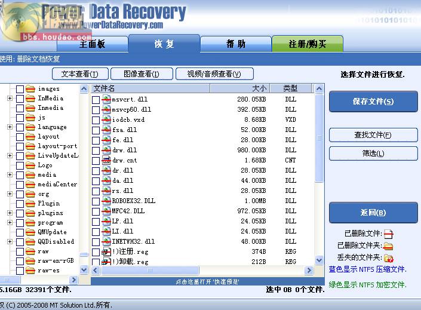421x310 pixels.
Task: Open 视频/音频查看(V) viewer
Action: 214,74
